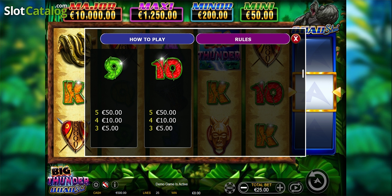Screen dimensions: 392x196
Task: Decrease total bet with minus button
Action: coord(243,188)
